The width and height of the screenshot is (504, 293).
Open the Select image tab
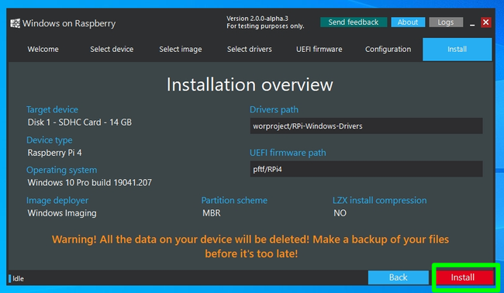point(181,49)
